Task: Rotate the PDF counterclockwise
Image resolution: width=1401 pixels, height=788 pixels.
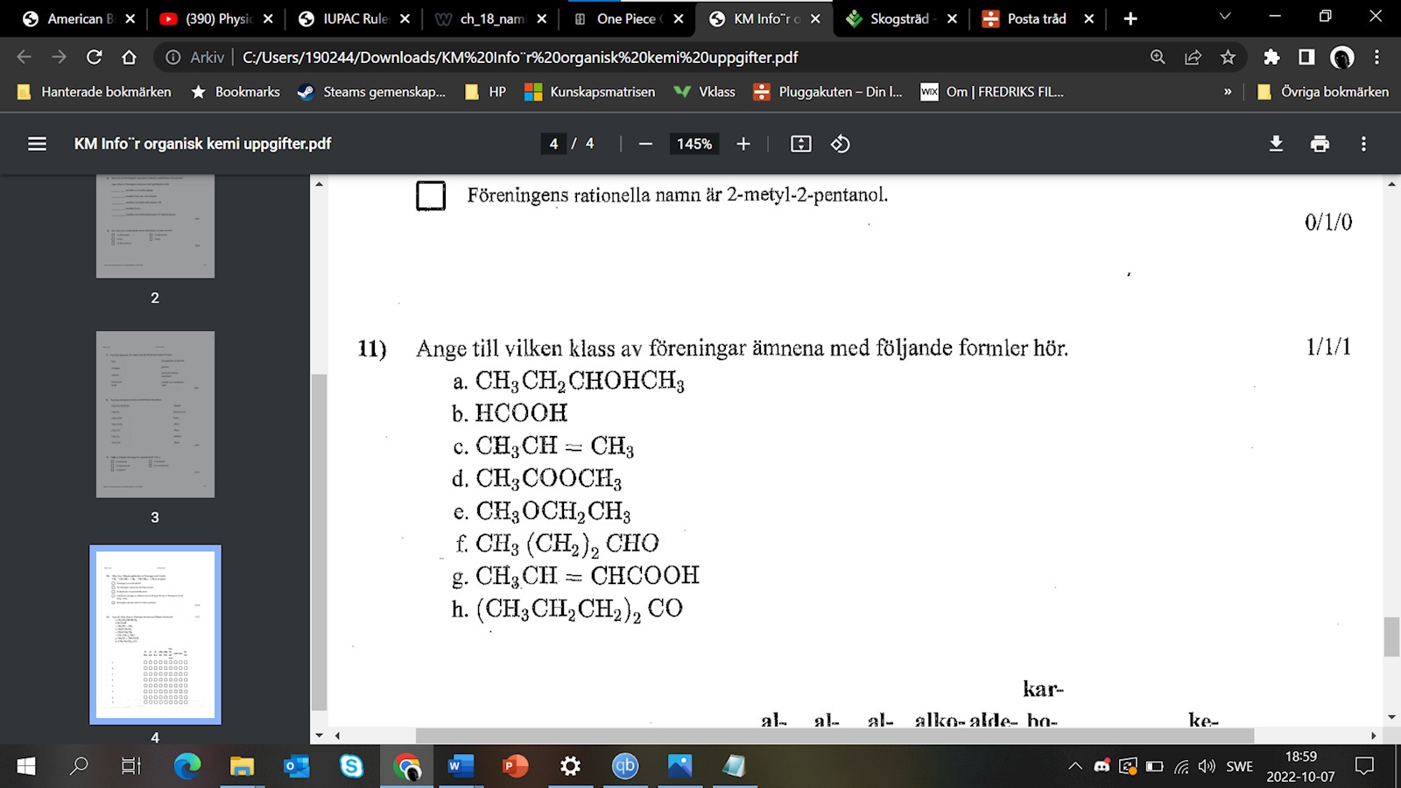Action: (840, 144)
